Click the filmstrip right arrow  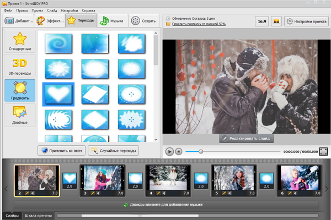pyautogui.click(x=327, y=189)
